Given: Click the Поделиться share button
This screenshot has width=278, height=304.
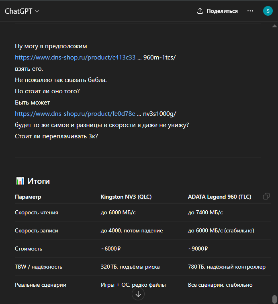Looking at the screenshot, I should pos(217,11).
